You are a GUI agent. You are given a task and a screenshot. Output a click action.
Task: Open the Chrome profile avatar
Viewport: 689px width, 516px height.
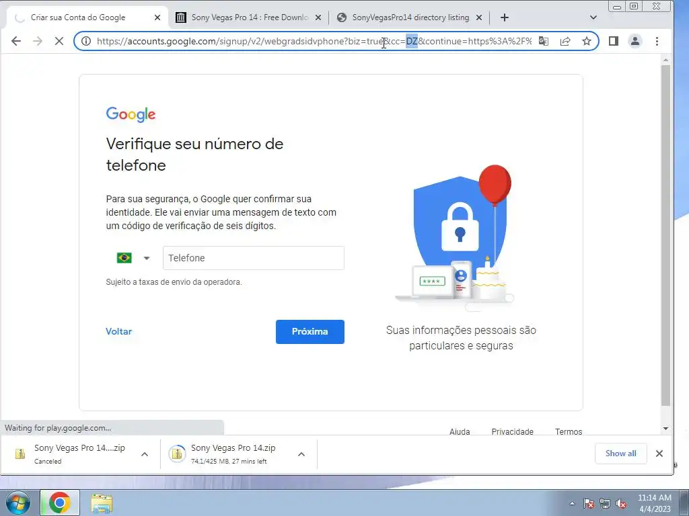pos(635,41)
